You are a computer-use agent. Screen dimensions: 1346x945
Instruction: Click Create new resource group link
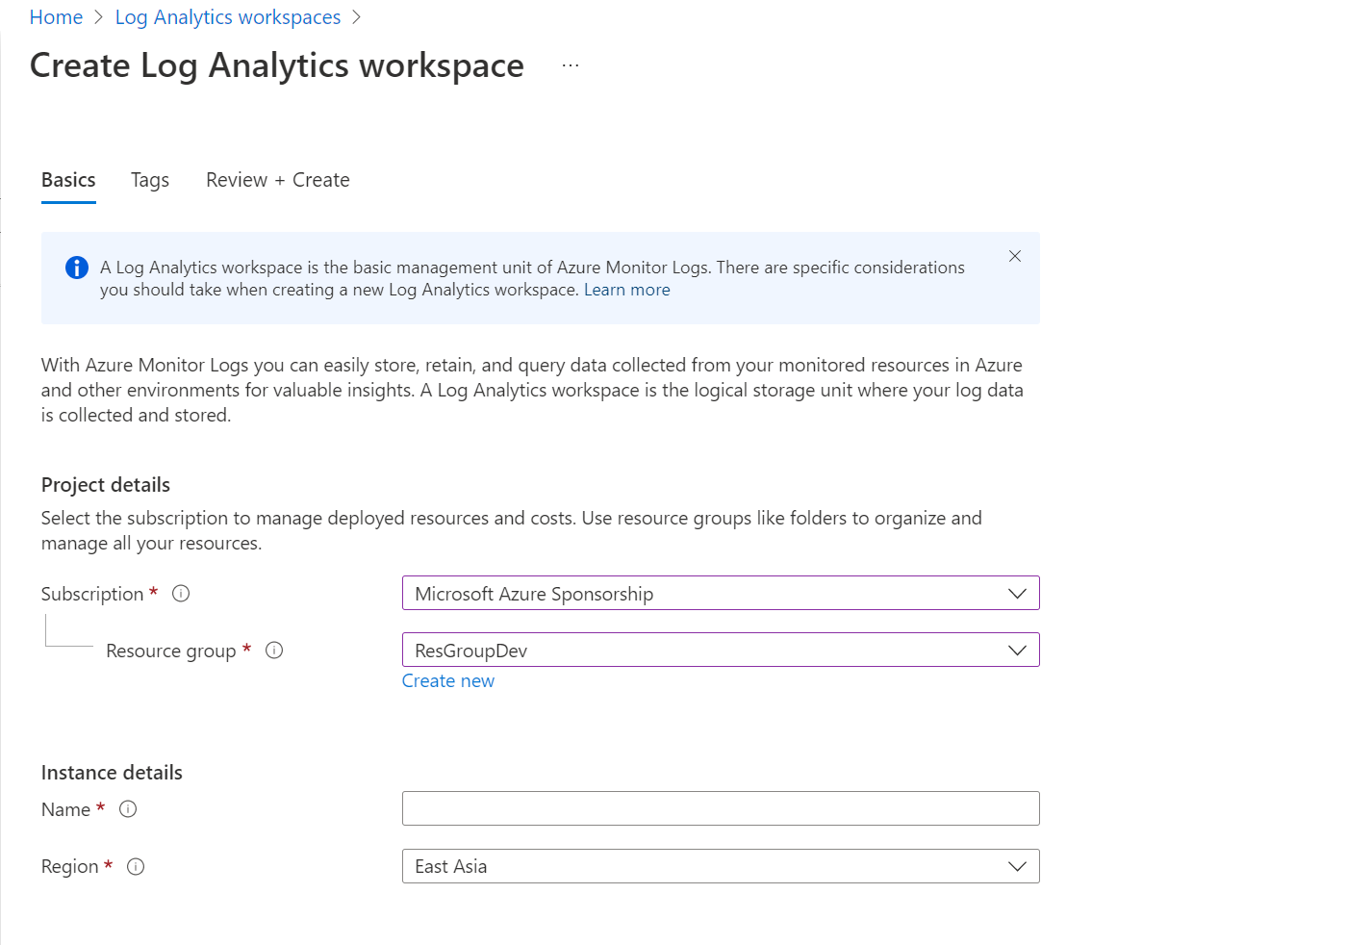click(x=448, y=680)
